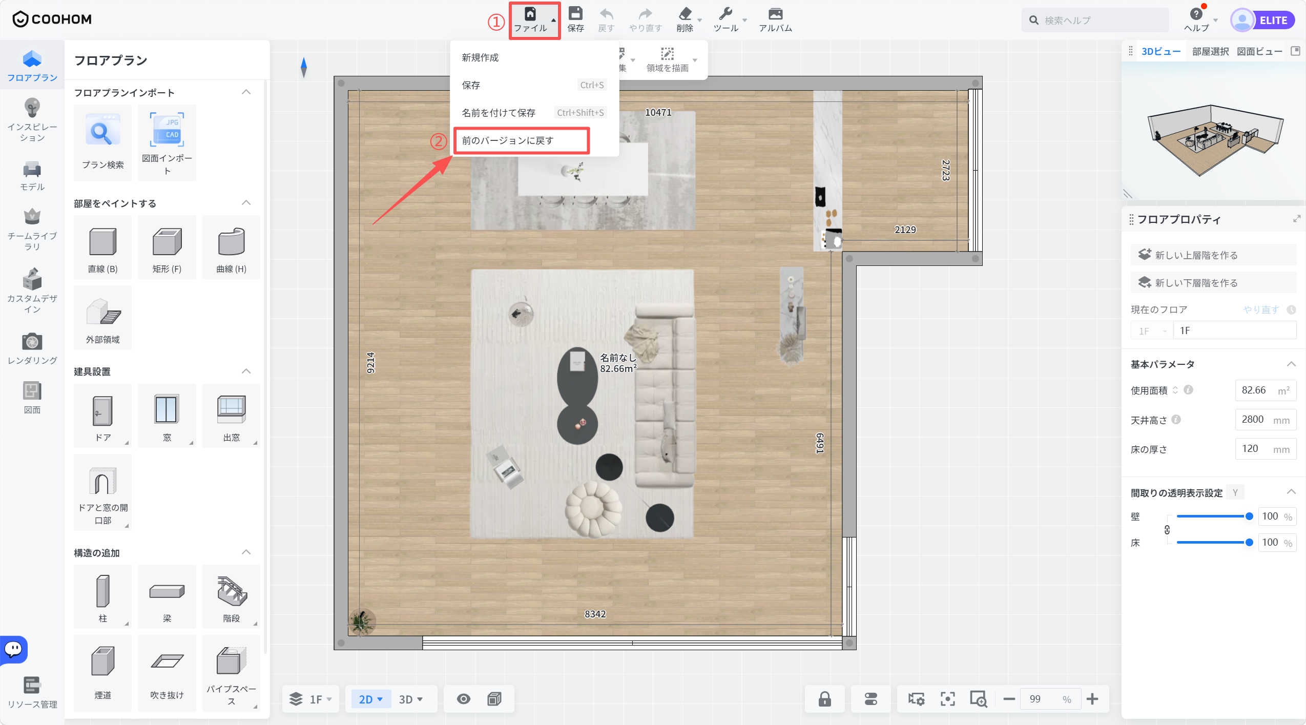
Task: Open the chat support bubble icon
Action: coord(13,650)
